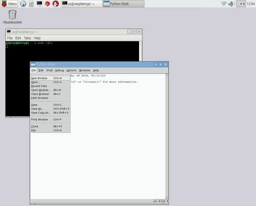Click the 'sudo idle' command in terminal
256x206 pixels.
45,43
